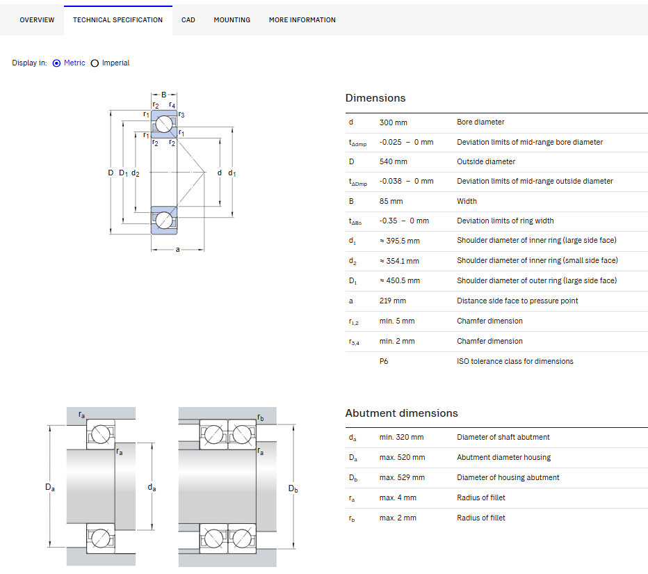Select the min. 320 mm shaft abutment value
Viewport: 648px width, 574px height.
point(401,437)
